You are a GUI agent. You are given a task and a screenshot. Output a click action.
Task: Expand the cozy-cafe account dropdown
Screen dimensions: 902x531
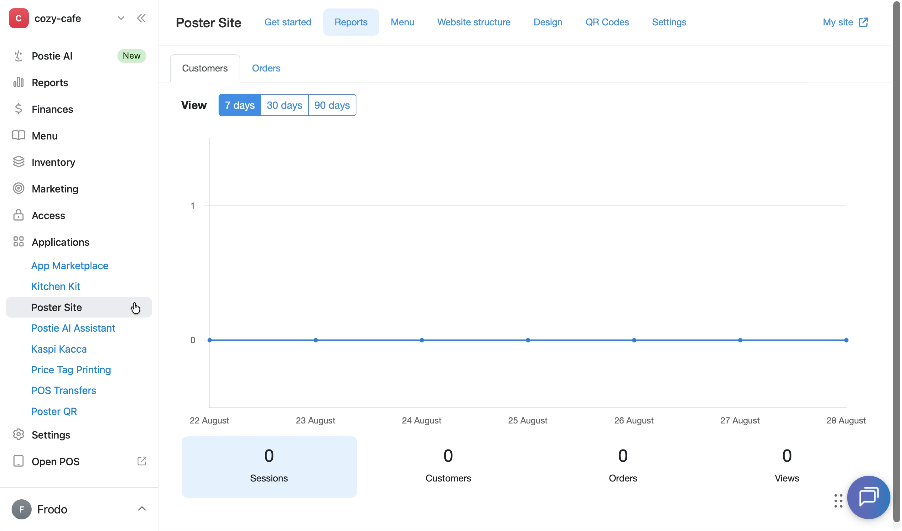coord(121,18)
